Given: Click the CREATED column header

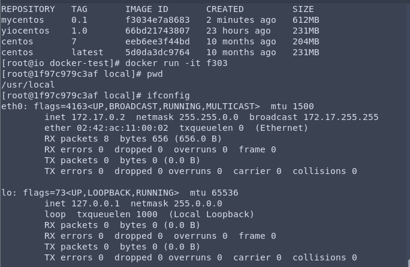Looking at the screenshot, I should point(225,10).
